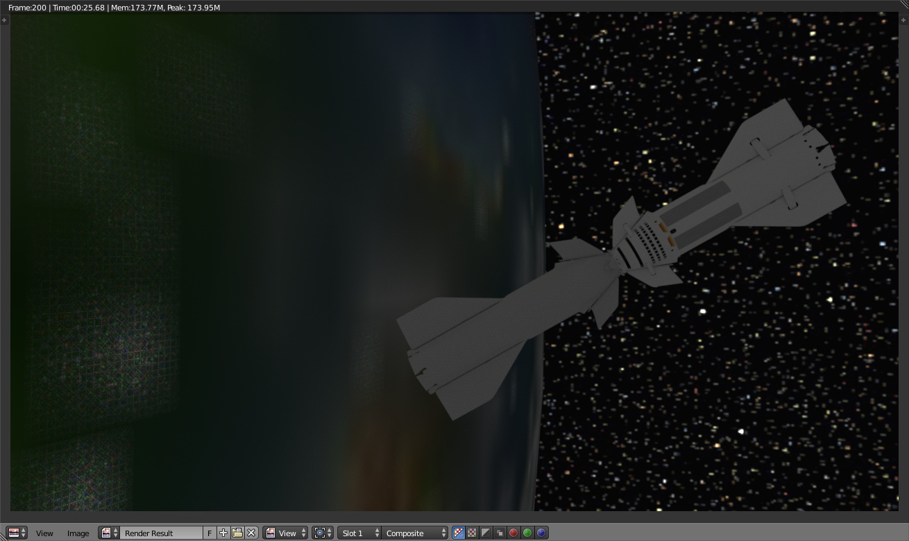Viewport: 909px width, 541px height.
Task: Open the Slot 1 render slot dropdown
Action: pos(359,533)
